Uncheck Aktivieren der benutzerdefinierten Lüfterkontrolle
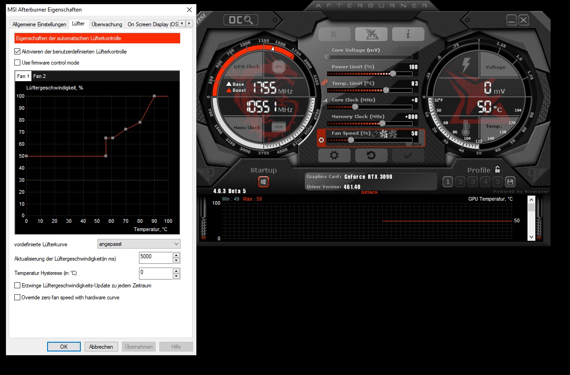This screenshot has width=570, height=375. [18, 52]
